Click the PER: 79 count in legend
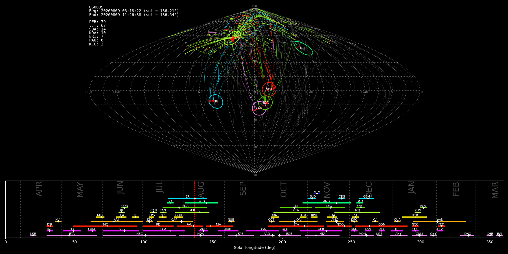 (97, 22)
